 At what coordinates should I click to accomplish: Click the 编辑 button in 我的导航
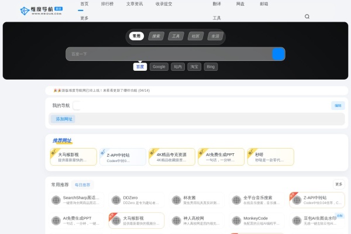(338, 105)
